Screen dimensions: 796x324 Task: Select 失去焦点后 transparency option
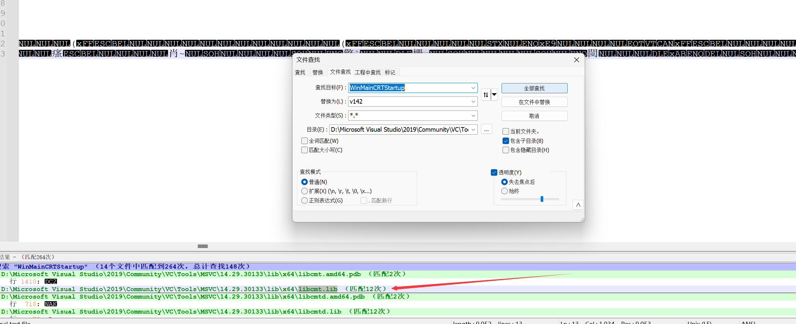[x=505, y=182]
